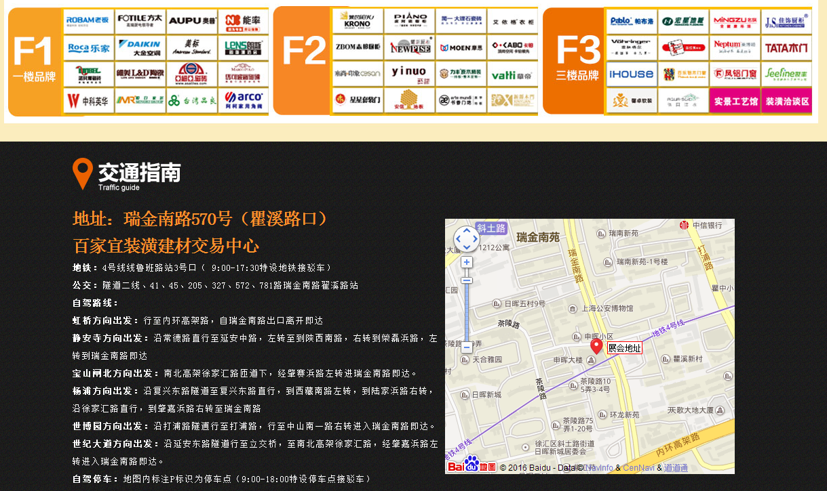Open the DAIKIN大金空调 logo
Viewport: 827px width, 491px height.
(140, 47)
